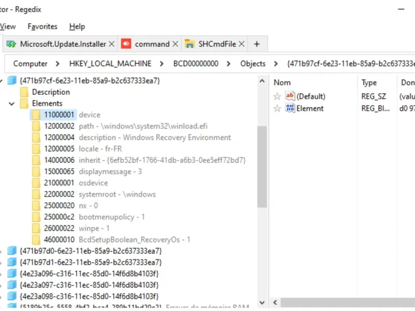This screenshot has width=415, height=311.
Task: Select Objects in the breadcrumb
Action: pyautogui.click(x=253, y=64)
